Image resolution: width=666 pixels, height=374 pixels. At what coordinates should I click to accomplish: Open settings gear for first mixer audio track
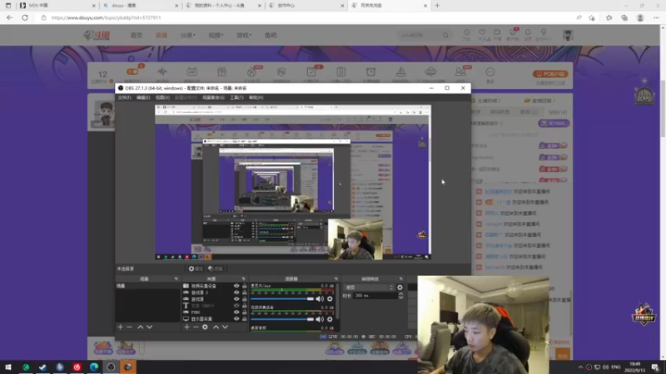[x=330, y=299]
